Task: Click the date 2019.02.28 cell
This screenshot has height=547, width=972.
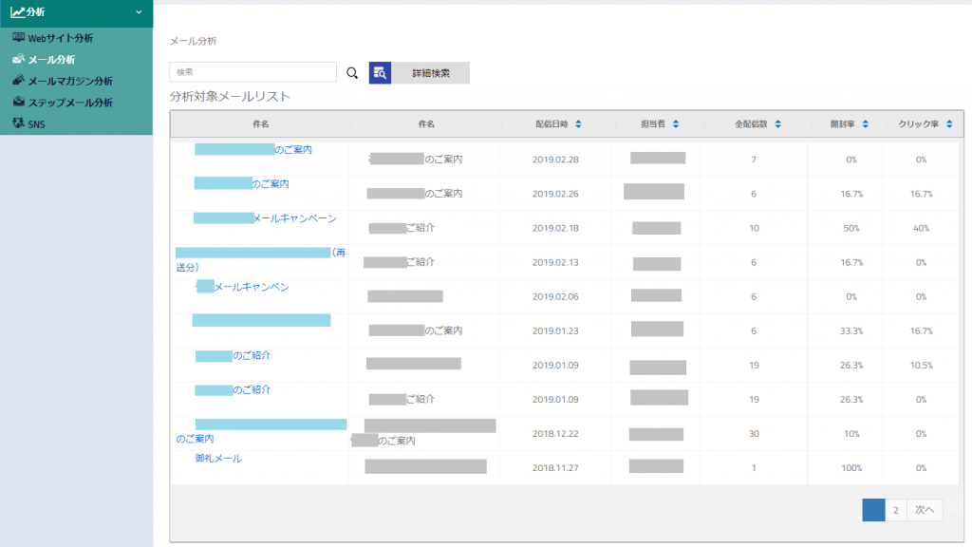Action: (555, 160)
